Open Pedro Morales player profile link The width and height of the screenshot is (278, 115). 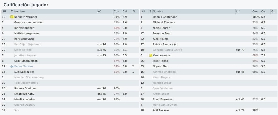(24, 66)
